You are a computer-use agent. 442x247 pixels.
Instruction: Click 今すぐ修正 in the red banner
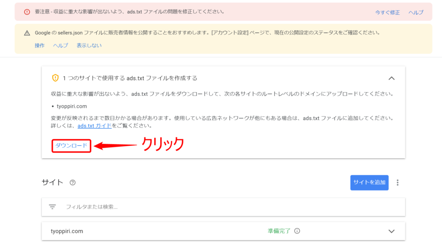(387, 13)
